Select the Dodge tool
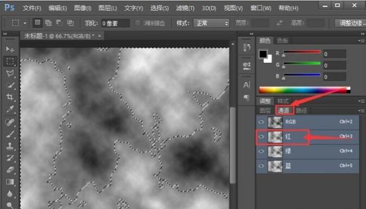 click(x=10, y=205)
